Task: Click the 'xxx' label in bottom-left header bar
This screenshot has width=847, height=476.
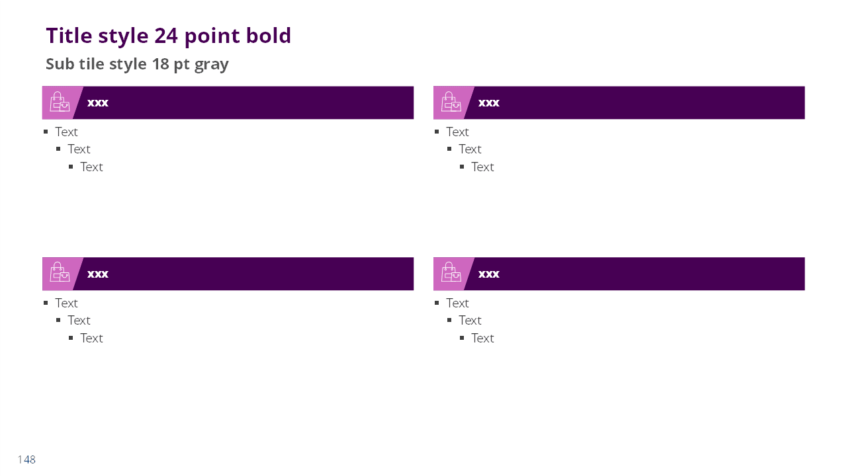Action: pyautogui.click(x=98, y=274)
